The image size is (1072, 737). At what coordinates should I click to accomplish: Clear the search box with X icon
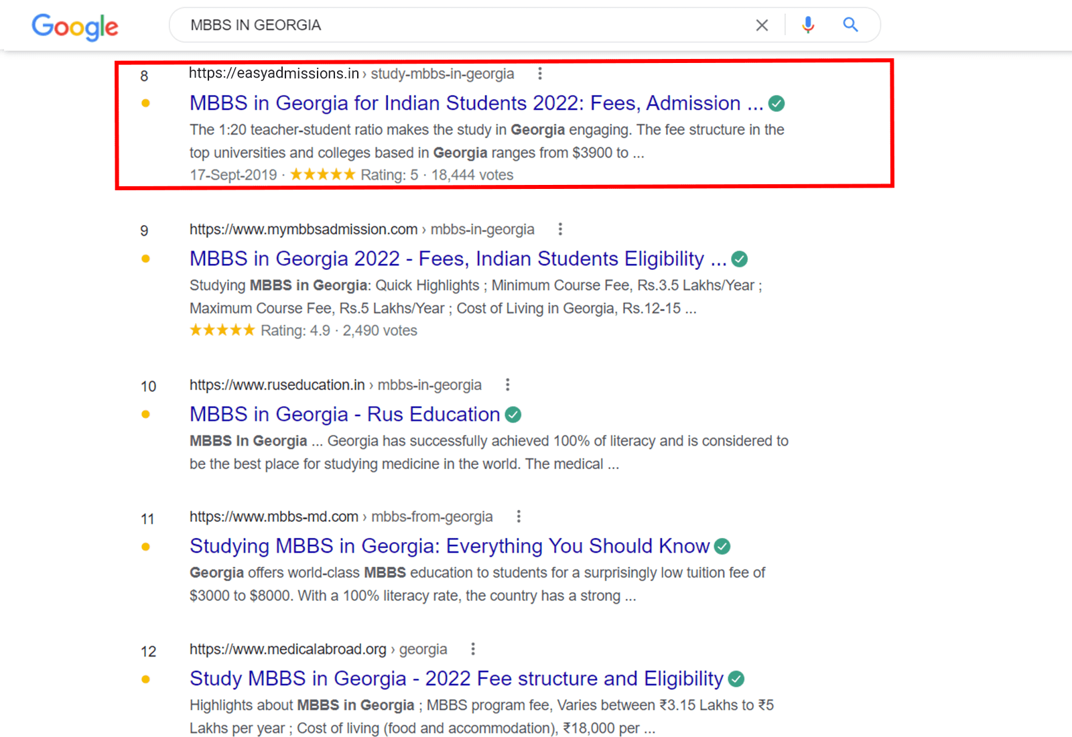[x=762, y=25]
